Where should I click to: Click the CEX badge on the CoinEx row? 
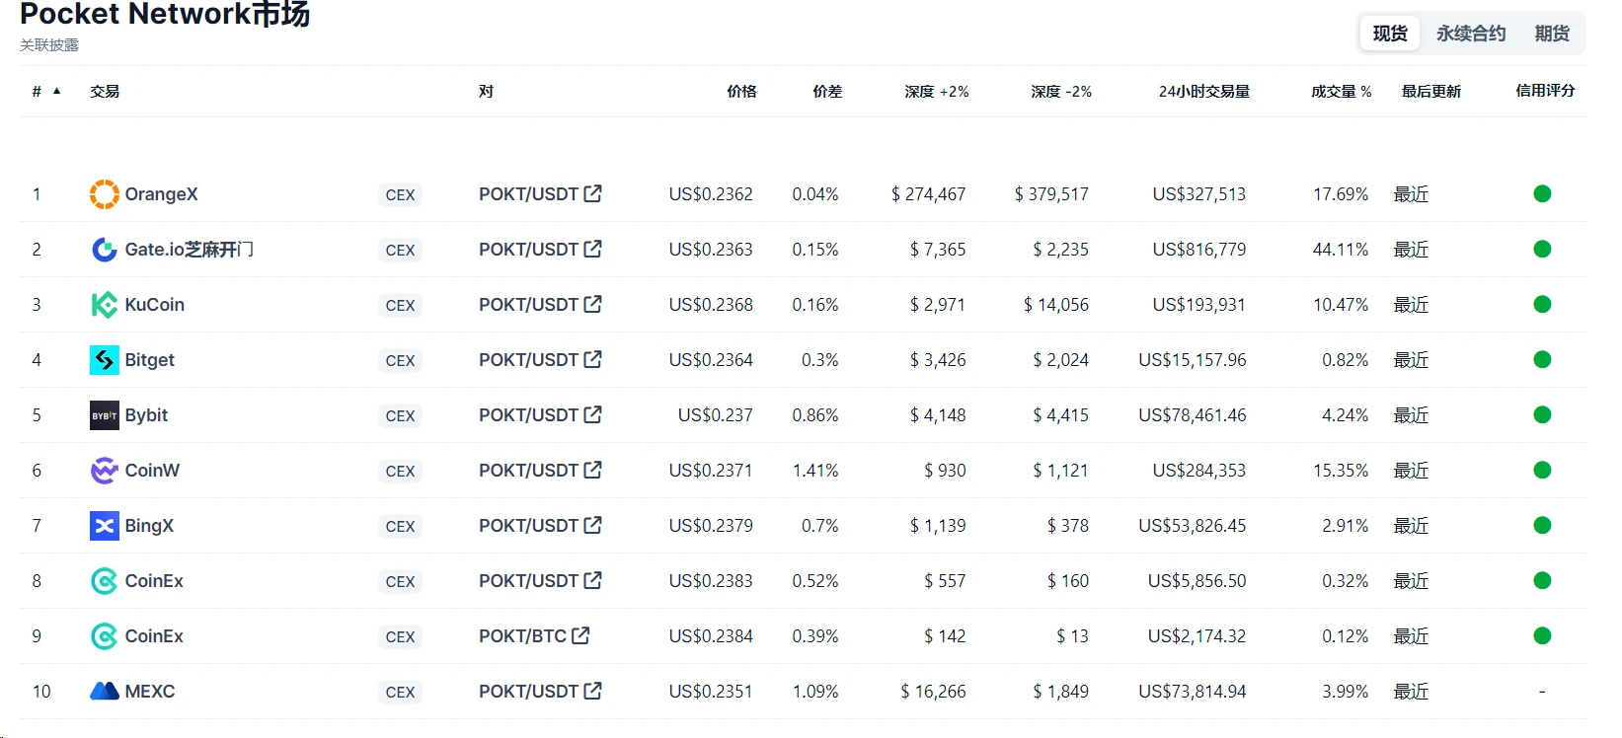[400, 581]
